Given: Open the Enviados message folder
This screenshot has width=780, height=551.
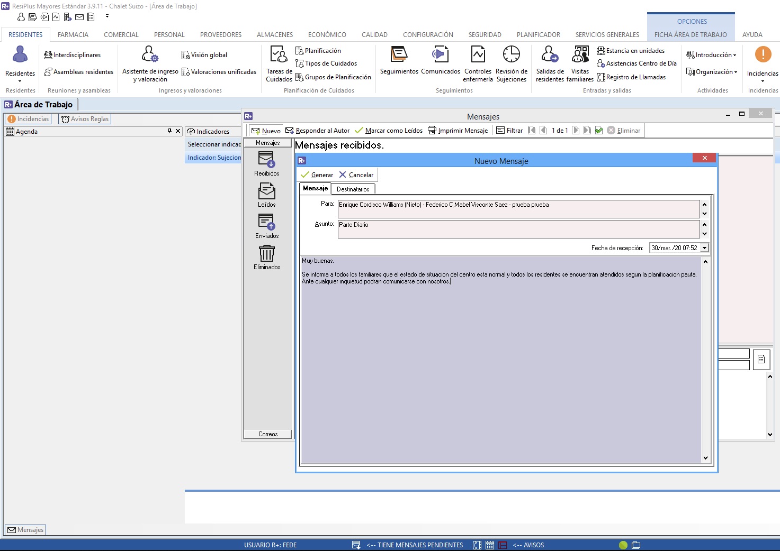Looking at the screenshot, I should click(x=266, y=226).
